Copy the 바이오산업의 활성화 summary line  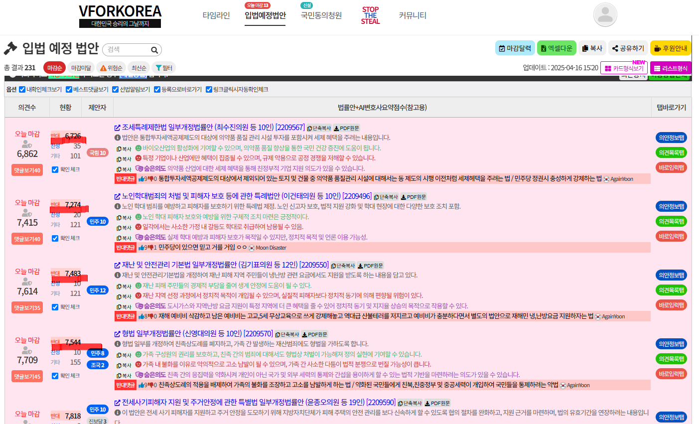(x=124, y=148)
